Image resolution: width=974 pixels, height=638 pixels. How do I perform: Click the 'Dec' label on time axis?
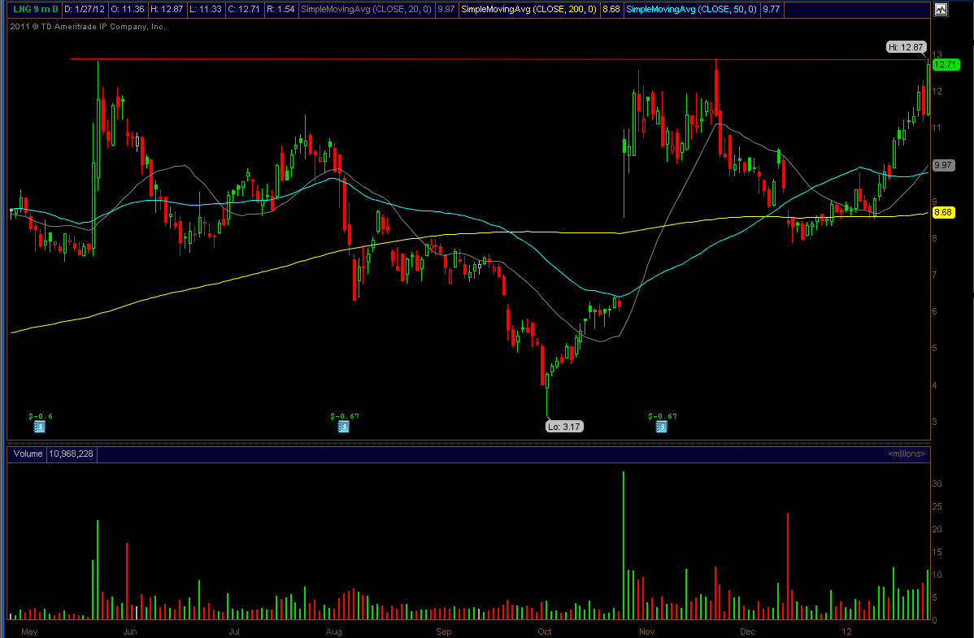point(747,631)
